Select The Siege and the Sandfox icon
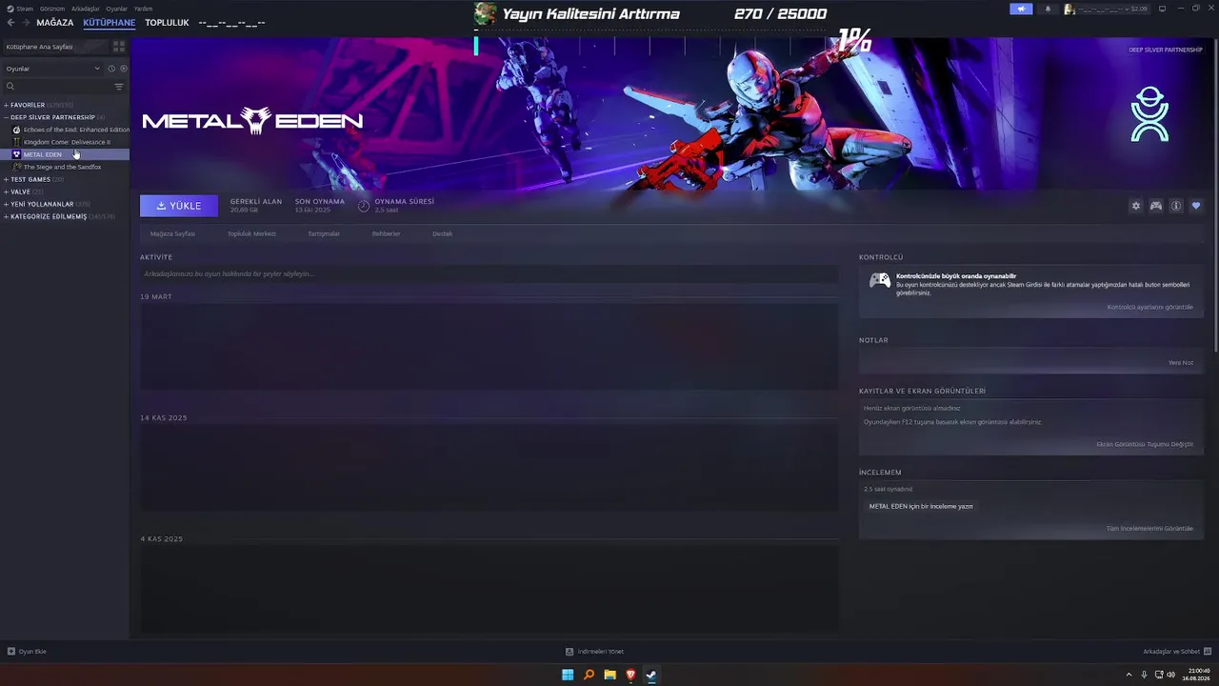This screenshot has width=1219, height=686. [16, 167]
